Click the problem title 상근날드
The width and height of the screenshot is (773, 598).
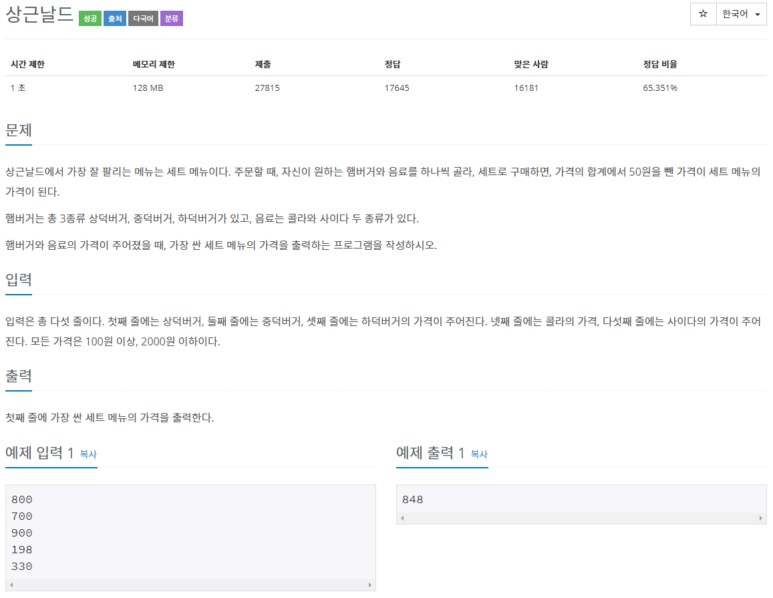tap(39, 15)
